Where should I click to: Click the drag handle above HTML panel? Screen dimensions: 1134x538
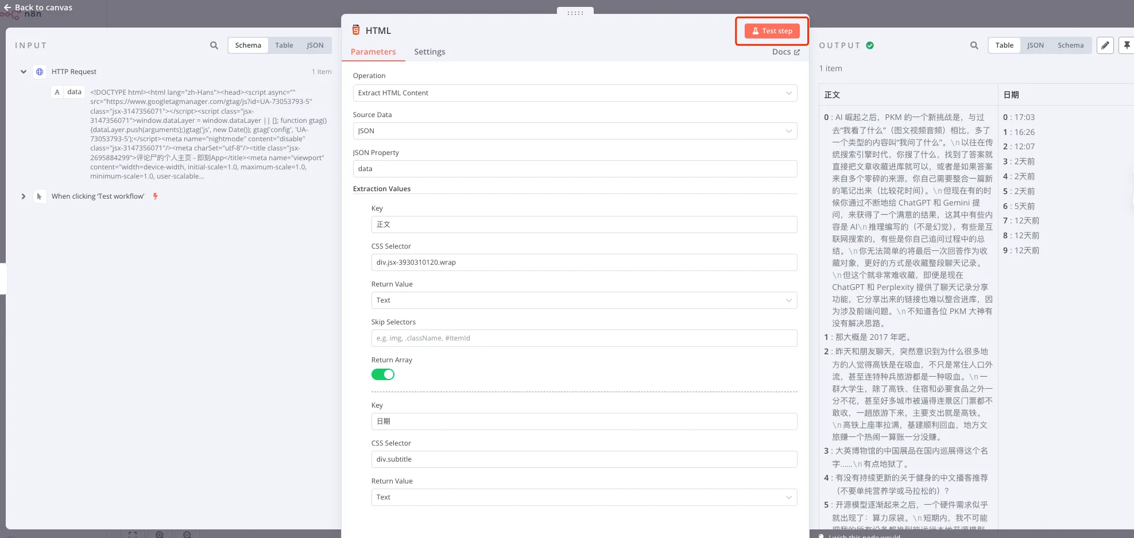575,13
